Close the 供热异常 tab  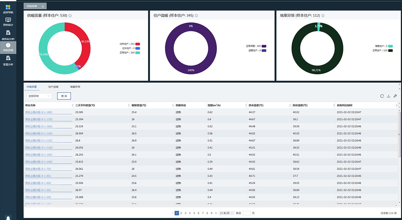(x=43, y=6)
